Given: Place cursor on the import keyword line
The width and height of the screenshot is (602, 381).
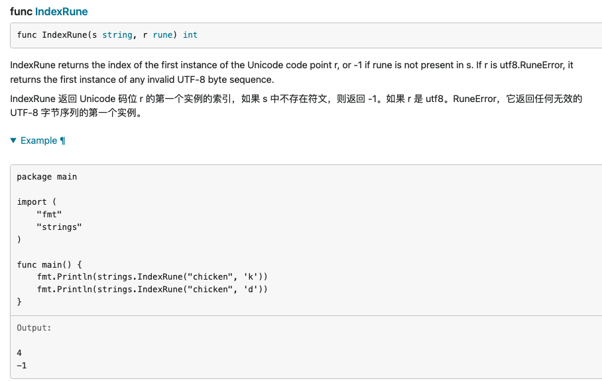Looking at the screenshot, I should (x=32, y=202).
